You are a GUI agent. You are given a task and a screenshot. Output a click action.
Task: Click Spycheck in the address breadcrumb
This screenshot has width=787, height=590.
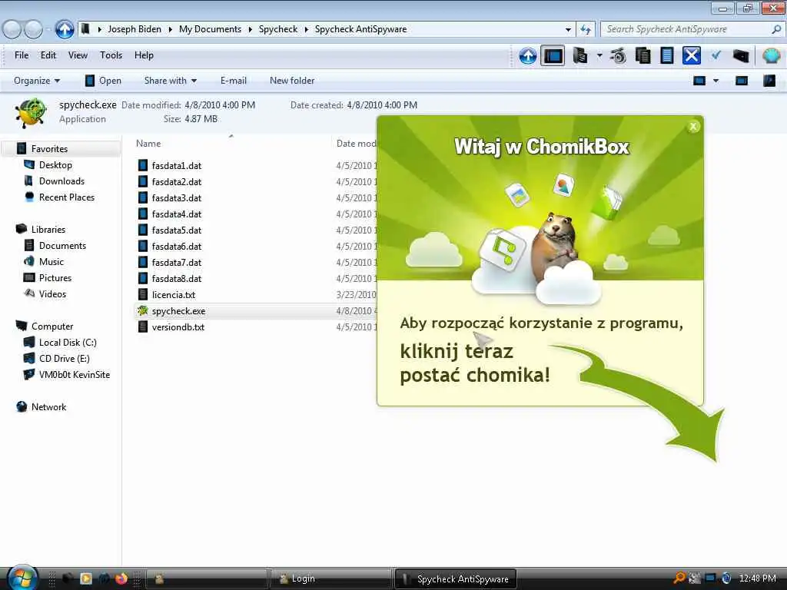coord(278,29)
